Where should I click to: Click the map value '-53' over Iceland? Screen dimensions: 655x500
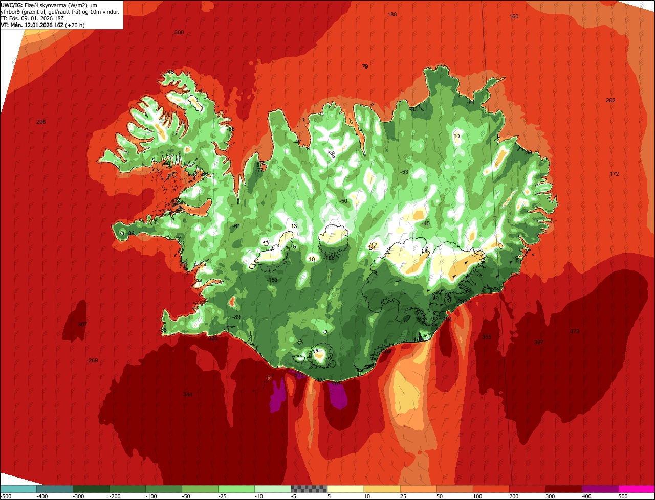pyautogui.click(x=405, y=172)
